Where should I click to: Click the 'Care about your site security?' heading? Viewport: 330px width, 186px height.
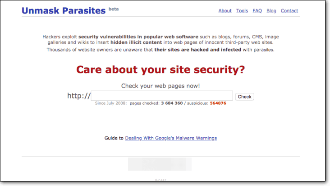tap(160, 70)
